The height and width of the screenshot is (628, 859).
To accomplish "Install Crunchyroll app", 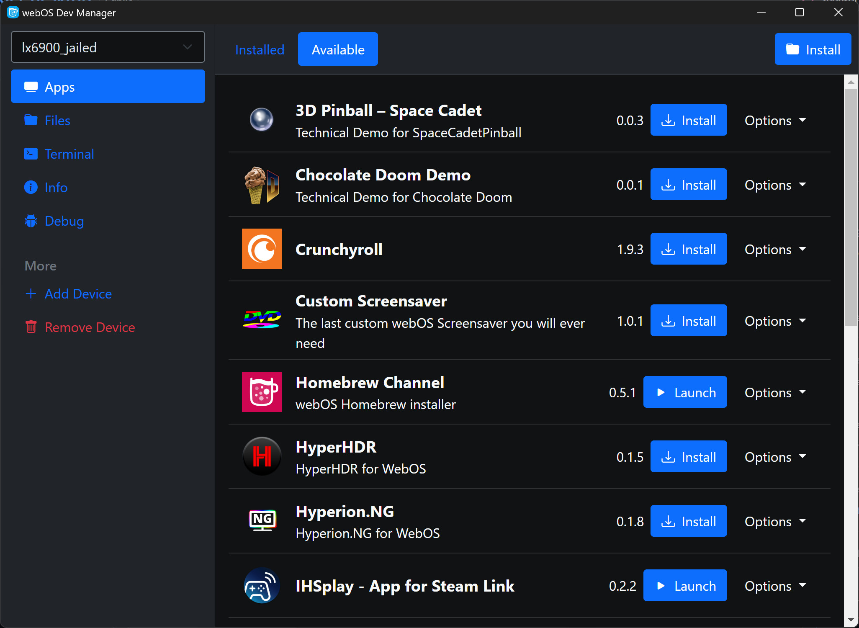I will [689, 249].
